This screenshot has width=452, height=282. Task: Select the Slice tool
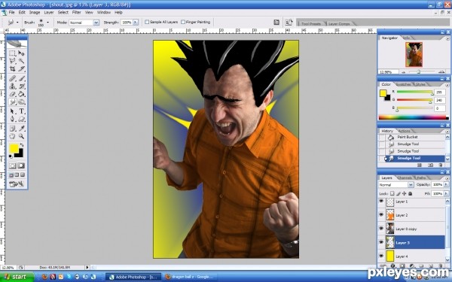click(21, 68)
